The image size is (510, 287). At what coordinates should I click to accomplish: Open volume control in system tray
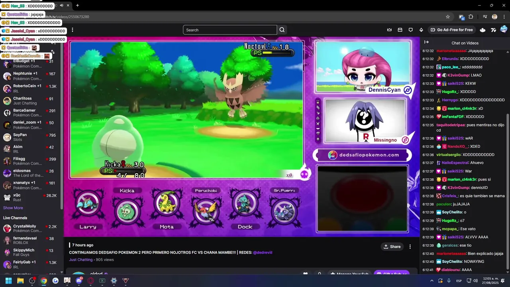point(476,281)
